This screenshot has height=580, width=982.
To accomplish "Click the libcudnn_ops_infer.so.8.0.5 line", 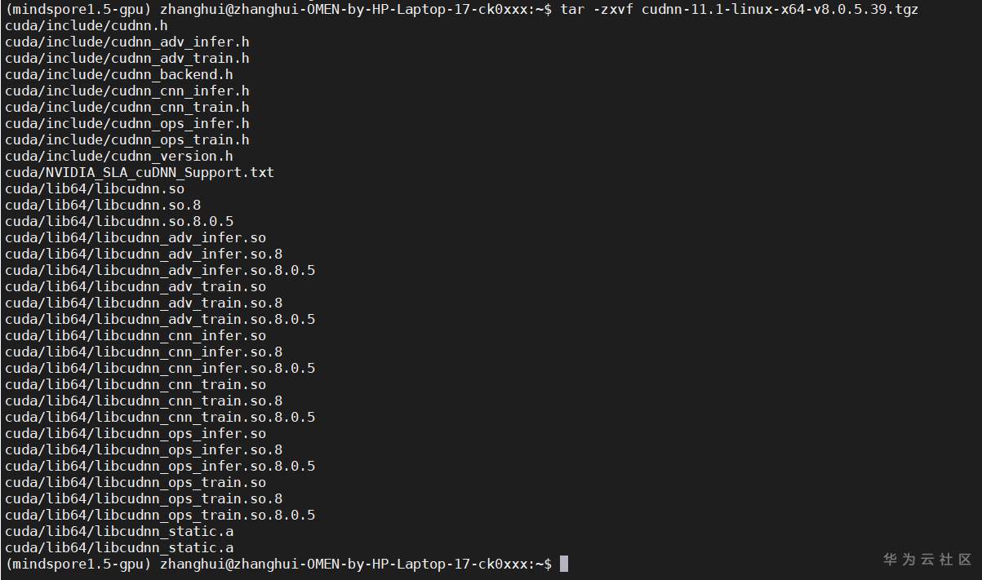I will point(160,466).
